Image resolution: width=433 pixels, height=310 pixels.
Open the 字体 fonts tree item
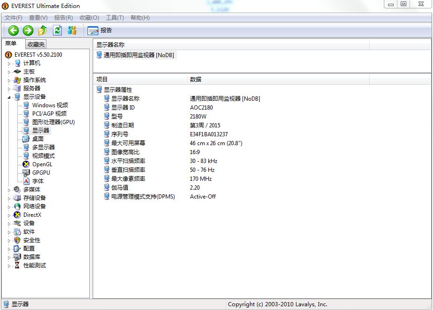point(38,181)
